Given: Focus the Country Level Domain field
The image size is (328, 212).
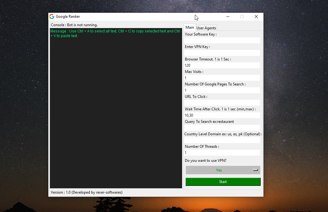Looking at the screenshot, I should click(222, 140).
